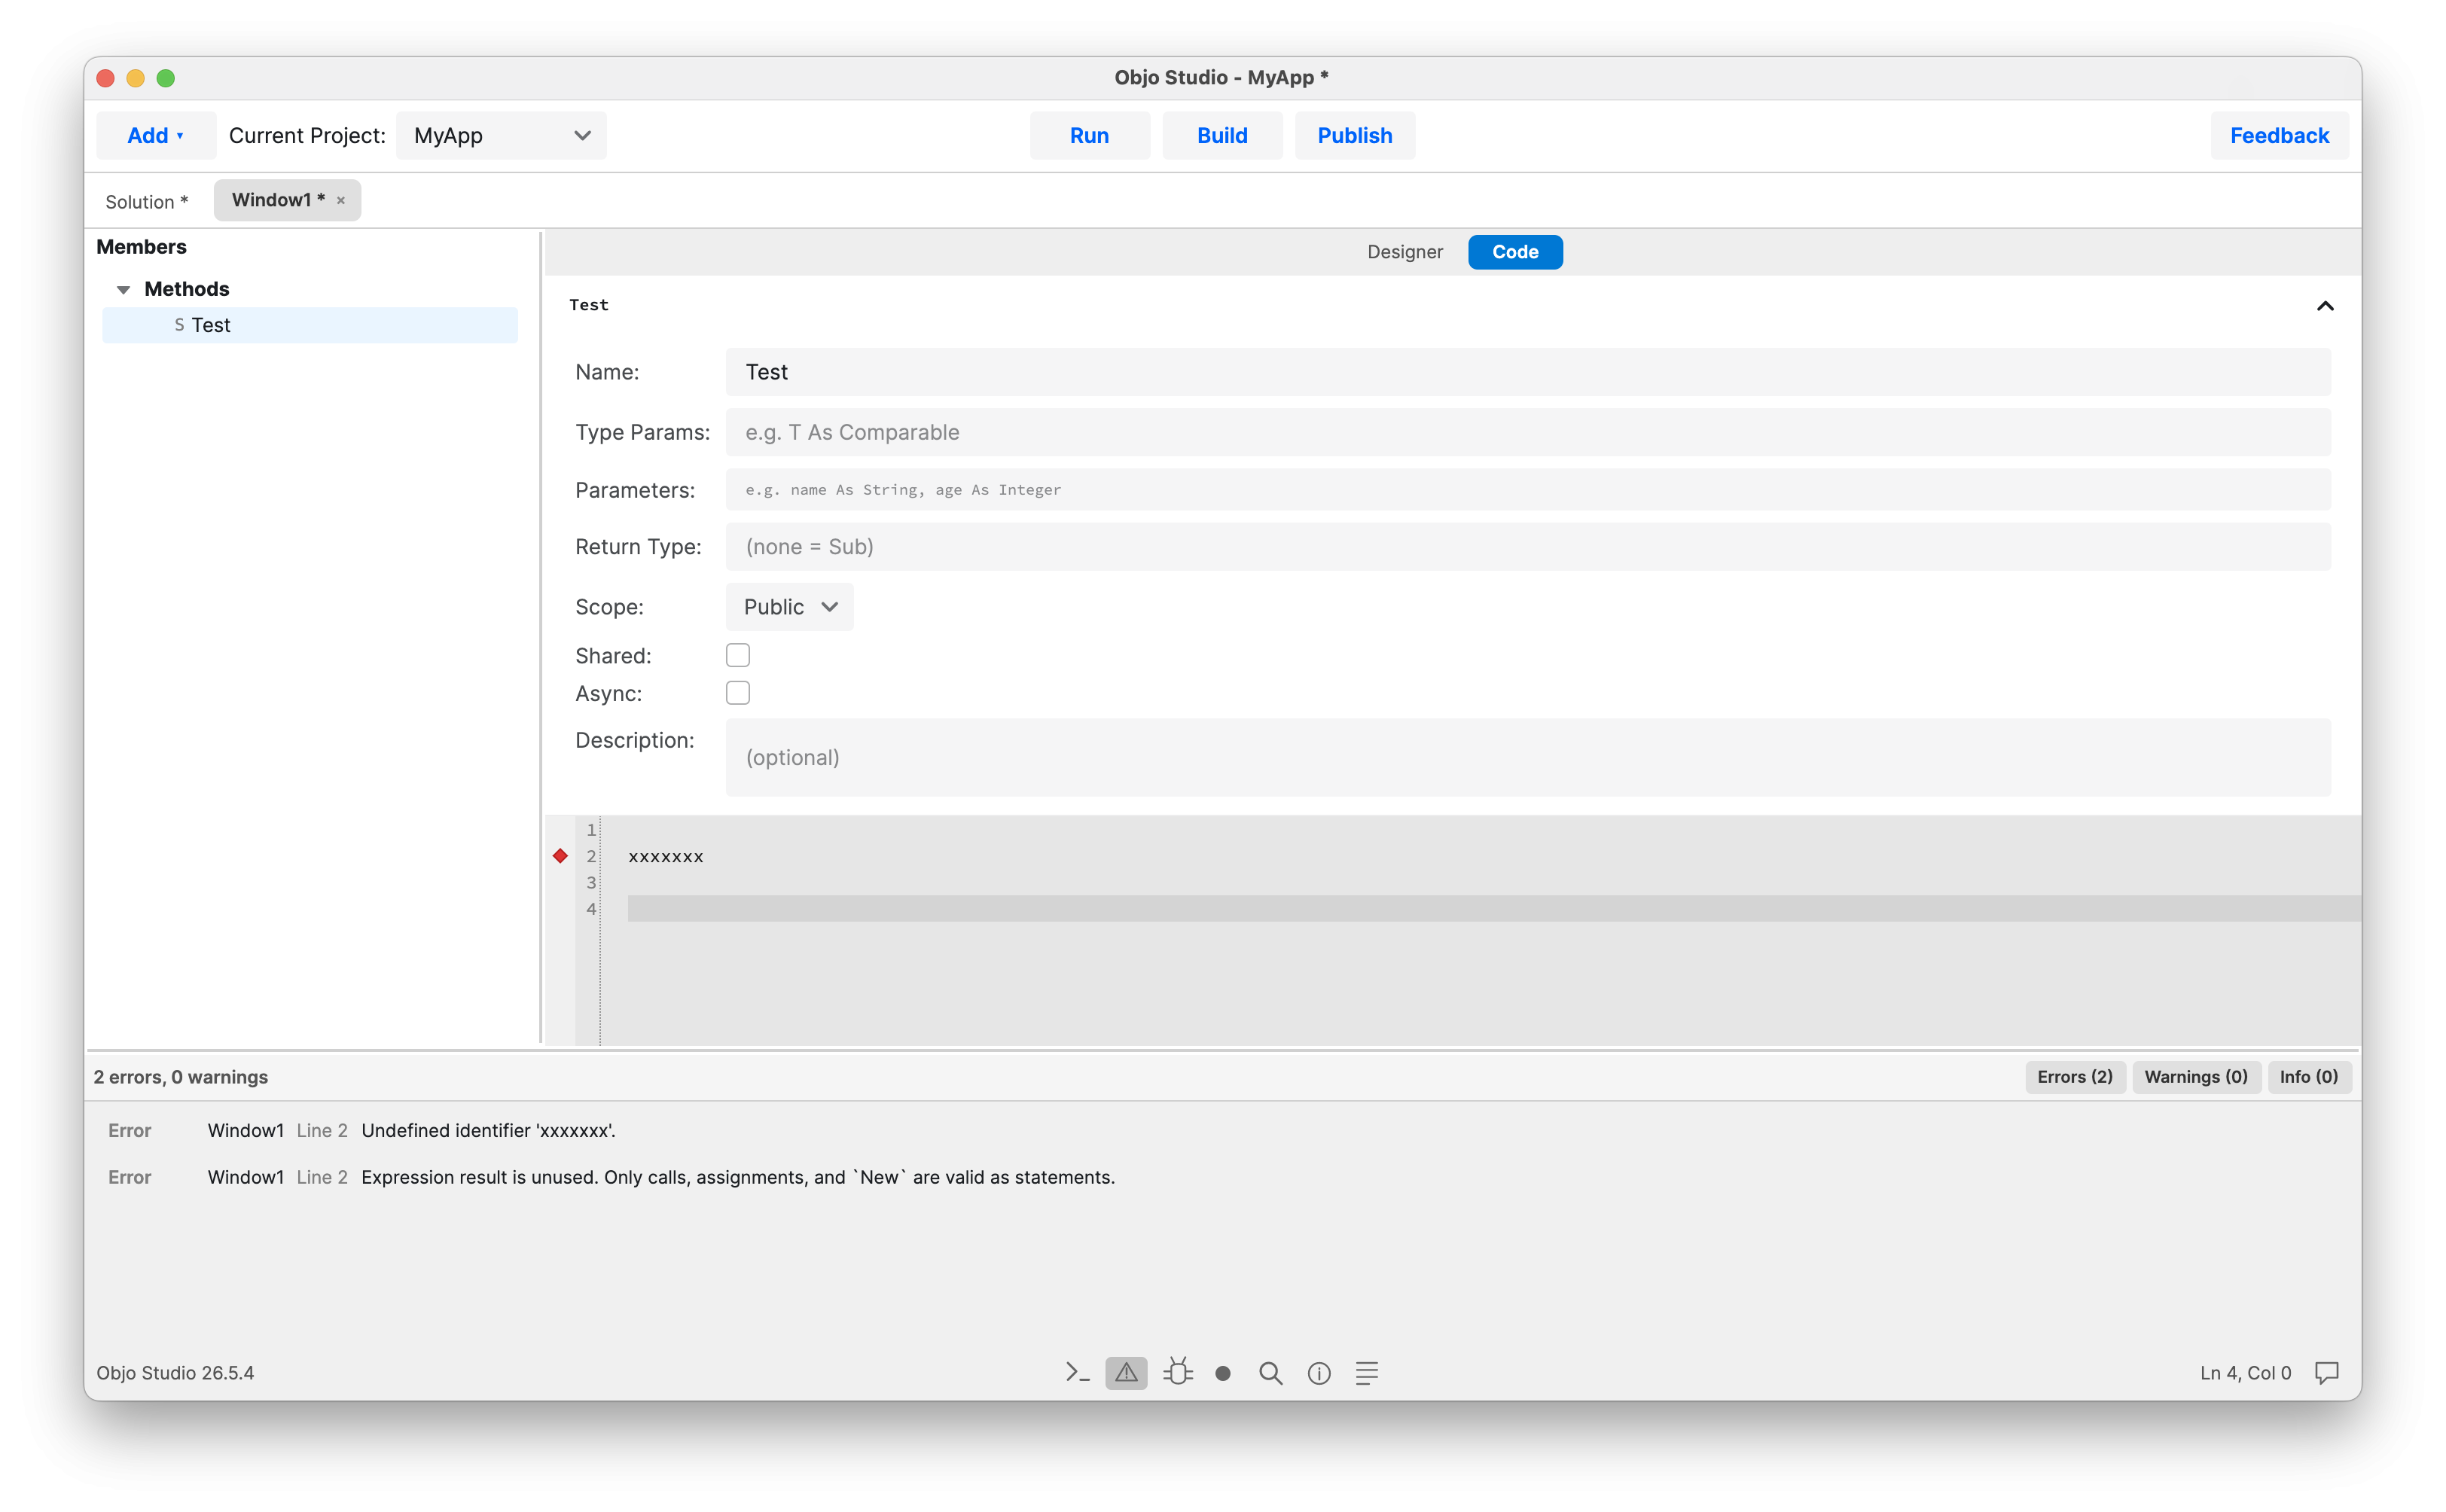Click the Description text area
2446x1512 pixels.
pos(1528,757)
